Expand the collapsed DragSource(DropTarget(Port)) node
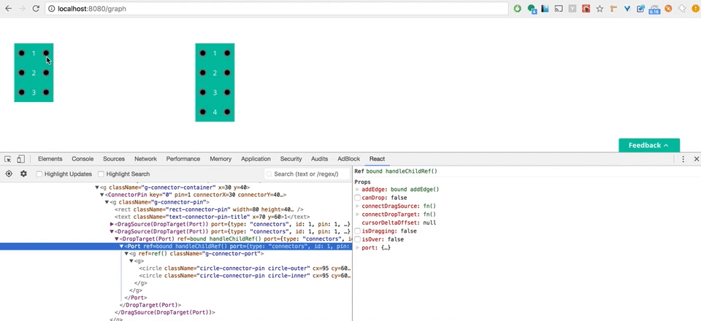This screenshot has width=701, height=321. point(112,224)
